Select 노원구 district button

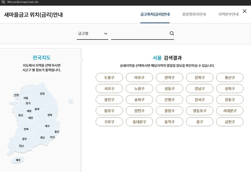click(x=139, y=89)
